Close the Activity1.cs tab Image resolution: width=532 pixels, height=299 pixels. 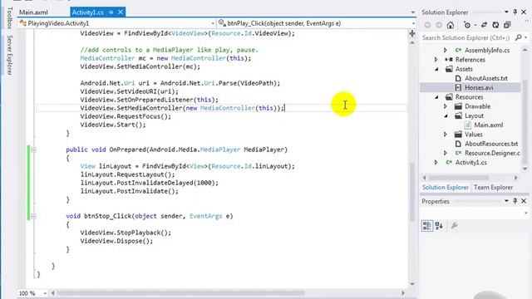point(121,12)
